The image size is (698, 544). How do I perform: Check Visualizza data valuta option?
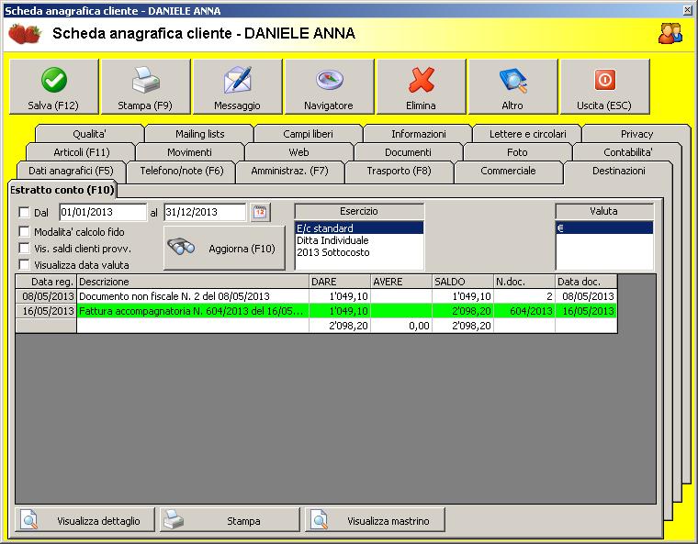tap(25, 264)
